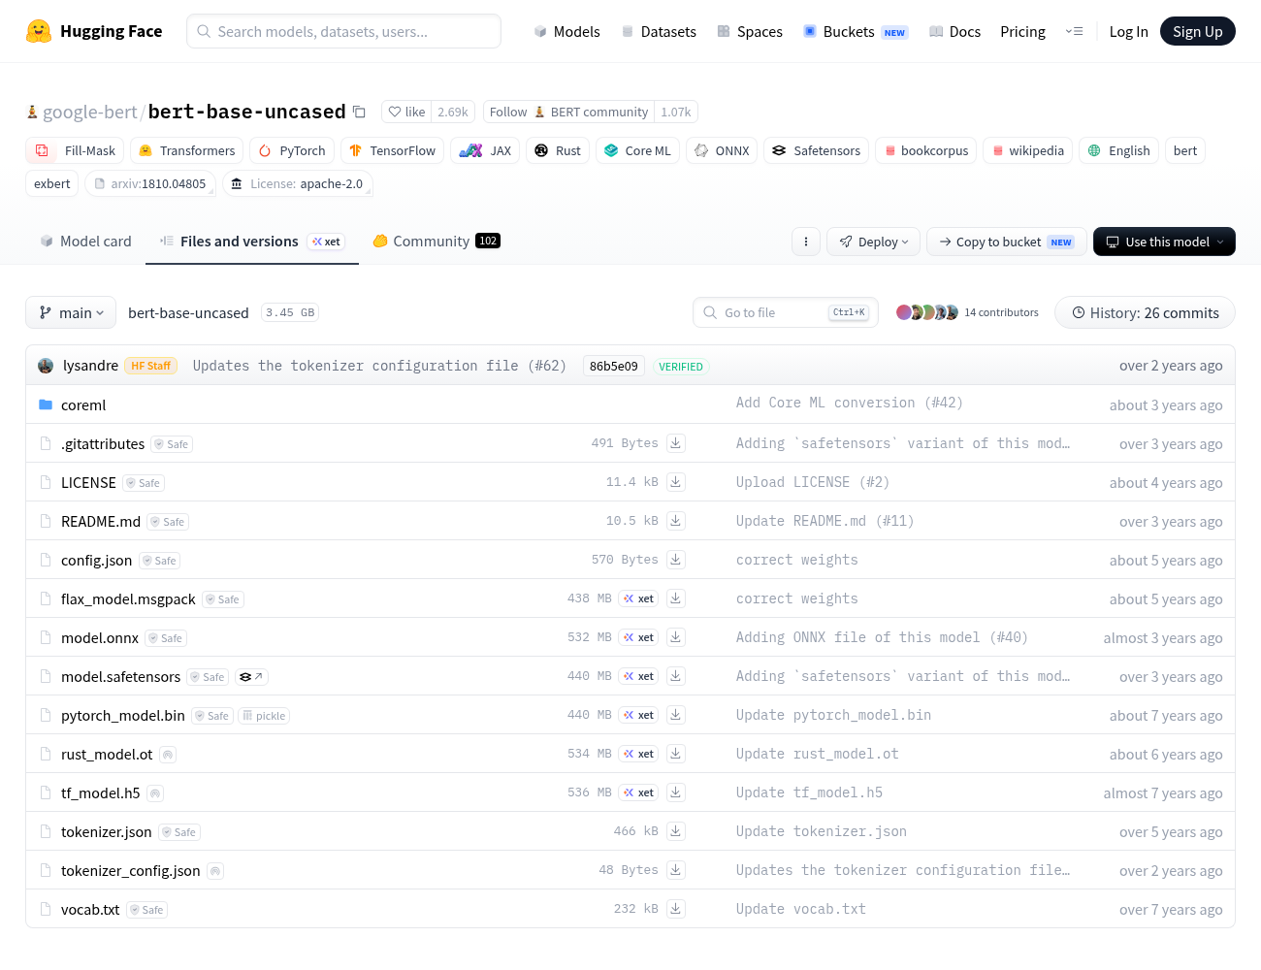Select the Files and versions tab
Viewport: 1261px width, 970px height.
pyautogui.click(x=252, y=242)
